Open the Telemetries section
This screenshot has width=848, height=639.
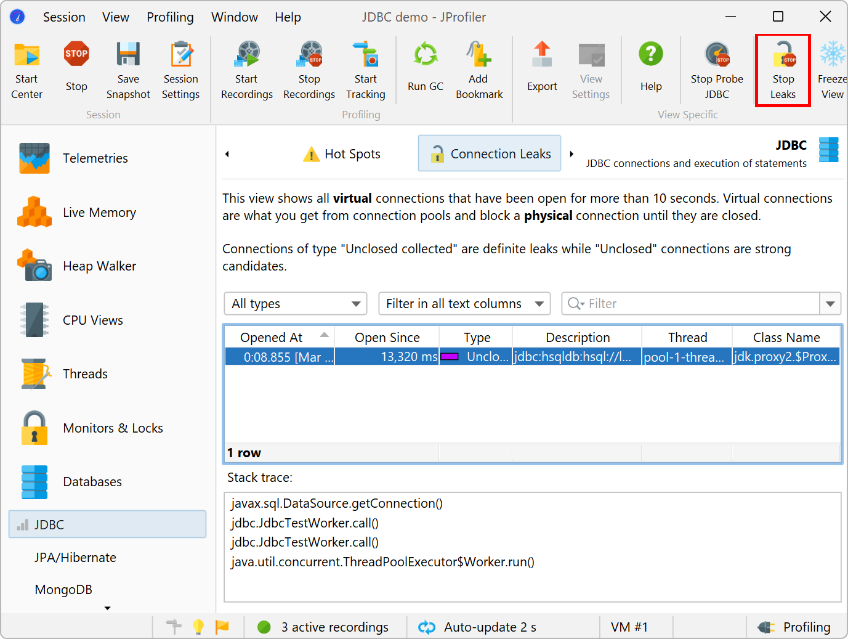pos(95,158)
